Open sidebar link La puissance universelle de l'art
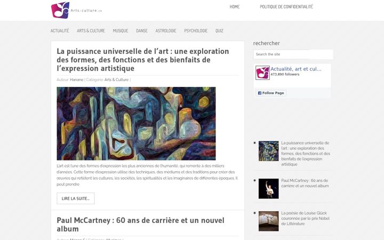 (306, 154)
